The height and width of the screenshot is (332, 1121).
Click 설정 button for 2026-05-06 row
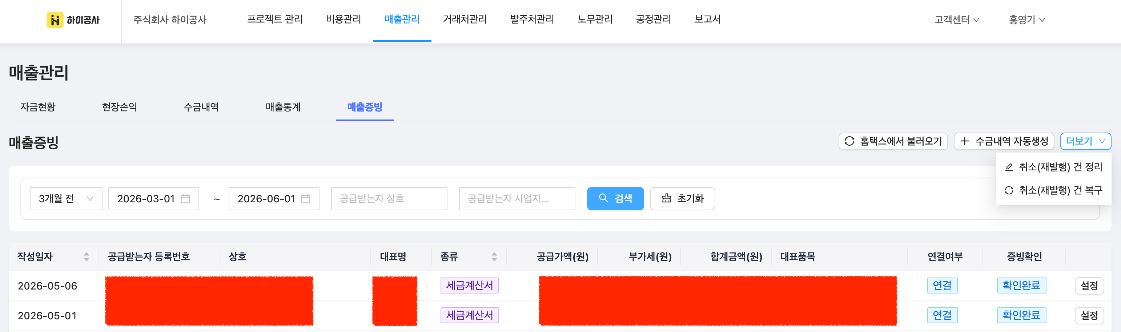[1089, 286]
